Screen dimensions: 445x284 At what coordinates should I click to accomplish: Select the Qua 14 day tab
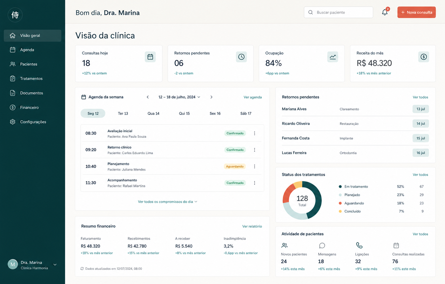[153, 114]
